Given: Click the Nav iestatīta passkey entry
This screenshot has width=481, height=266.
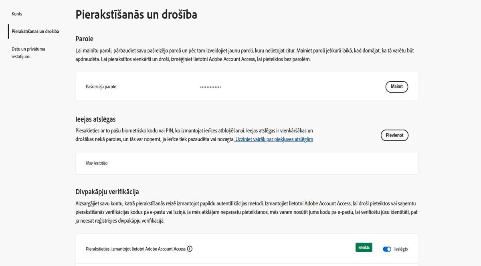Looking at the screenshot, I should coord(97,163).
